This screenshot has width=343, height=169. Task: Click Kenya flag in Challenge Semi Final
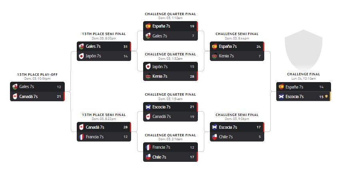point(215,56)
